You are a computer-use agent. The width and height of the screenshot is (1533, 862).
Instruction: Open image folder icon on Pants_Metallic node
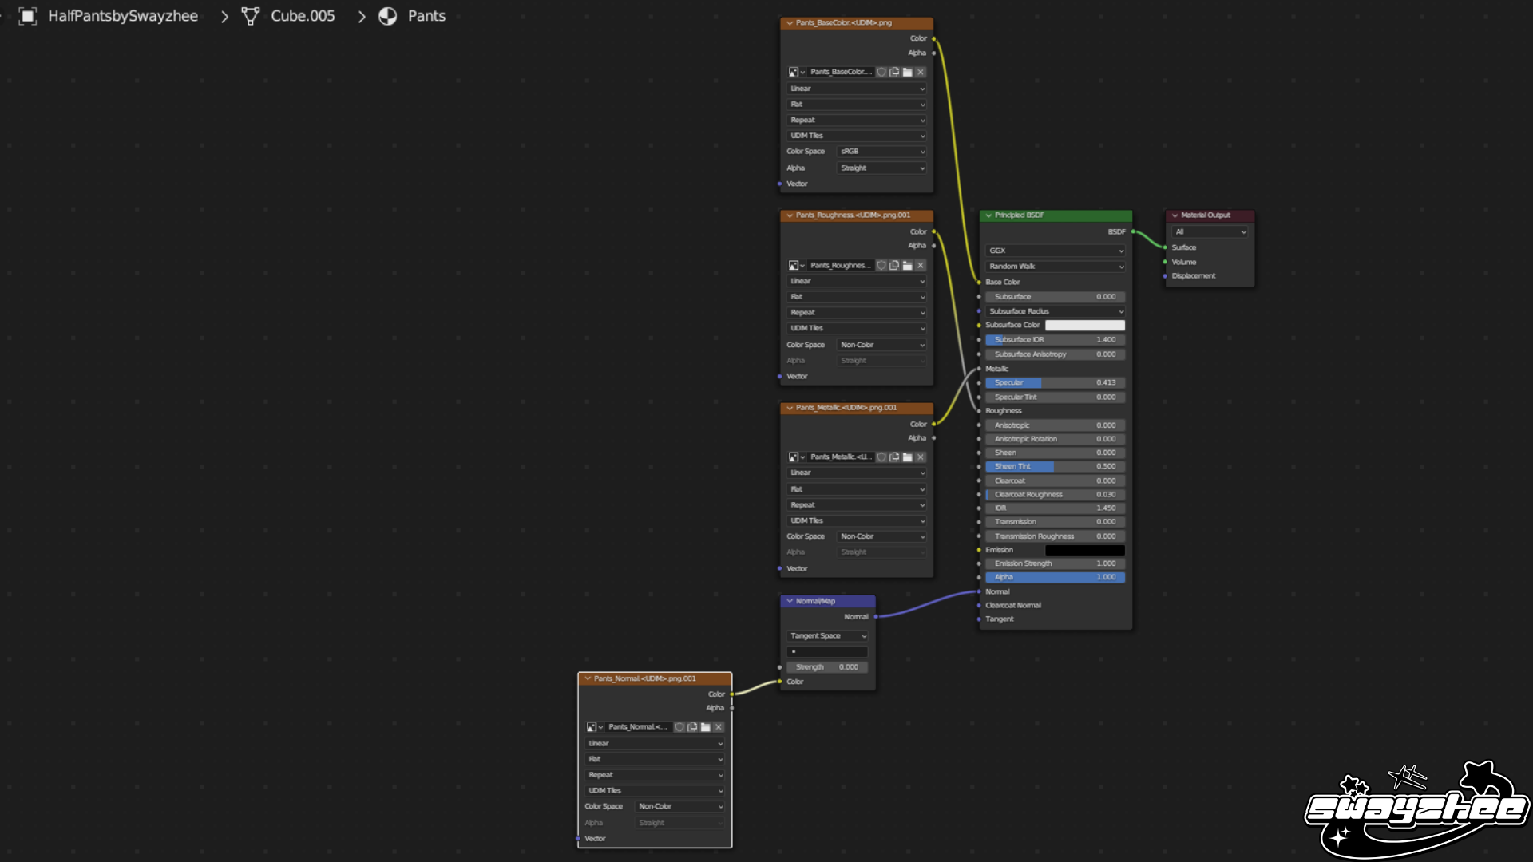pyautogui.click(x=907, y=457)
